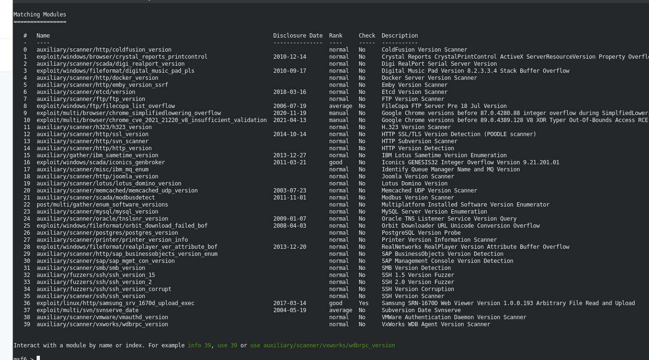This screenshot has height=360, width=649.
Task: Click 'Yes' check value for samsung_srv_1670d
Action: (363, 303)
